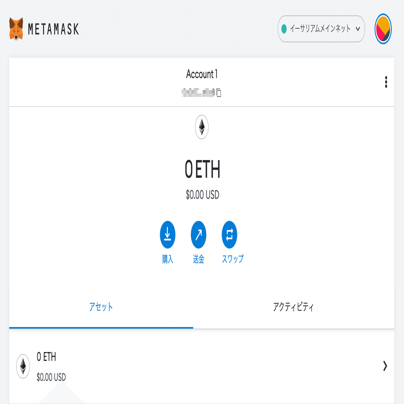404x404 pixels.
Task: Open account options via the three-dot icon
Action: coord(386,82)
